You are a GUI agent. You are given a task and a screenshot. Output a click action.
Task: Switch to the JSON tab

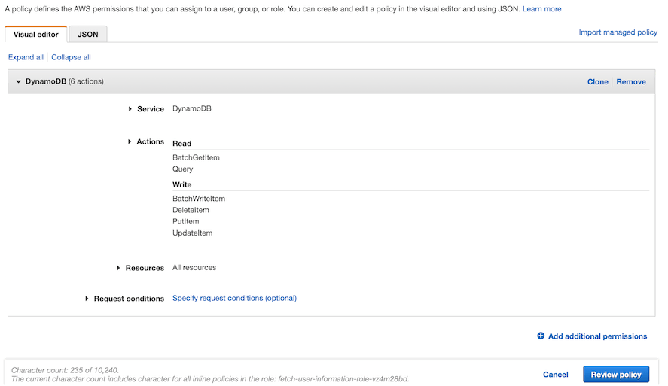coord(88,34)
